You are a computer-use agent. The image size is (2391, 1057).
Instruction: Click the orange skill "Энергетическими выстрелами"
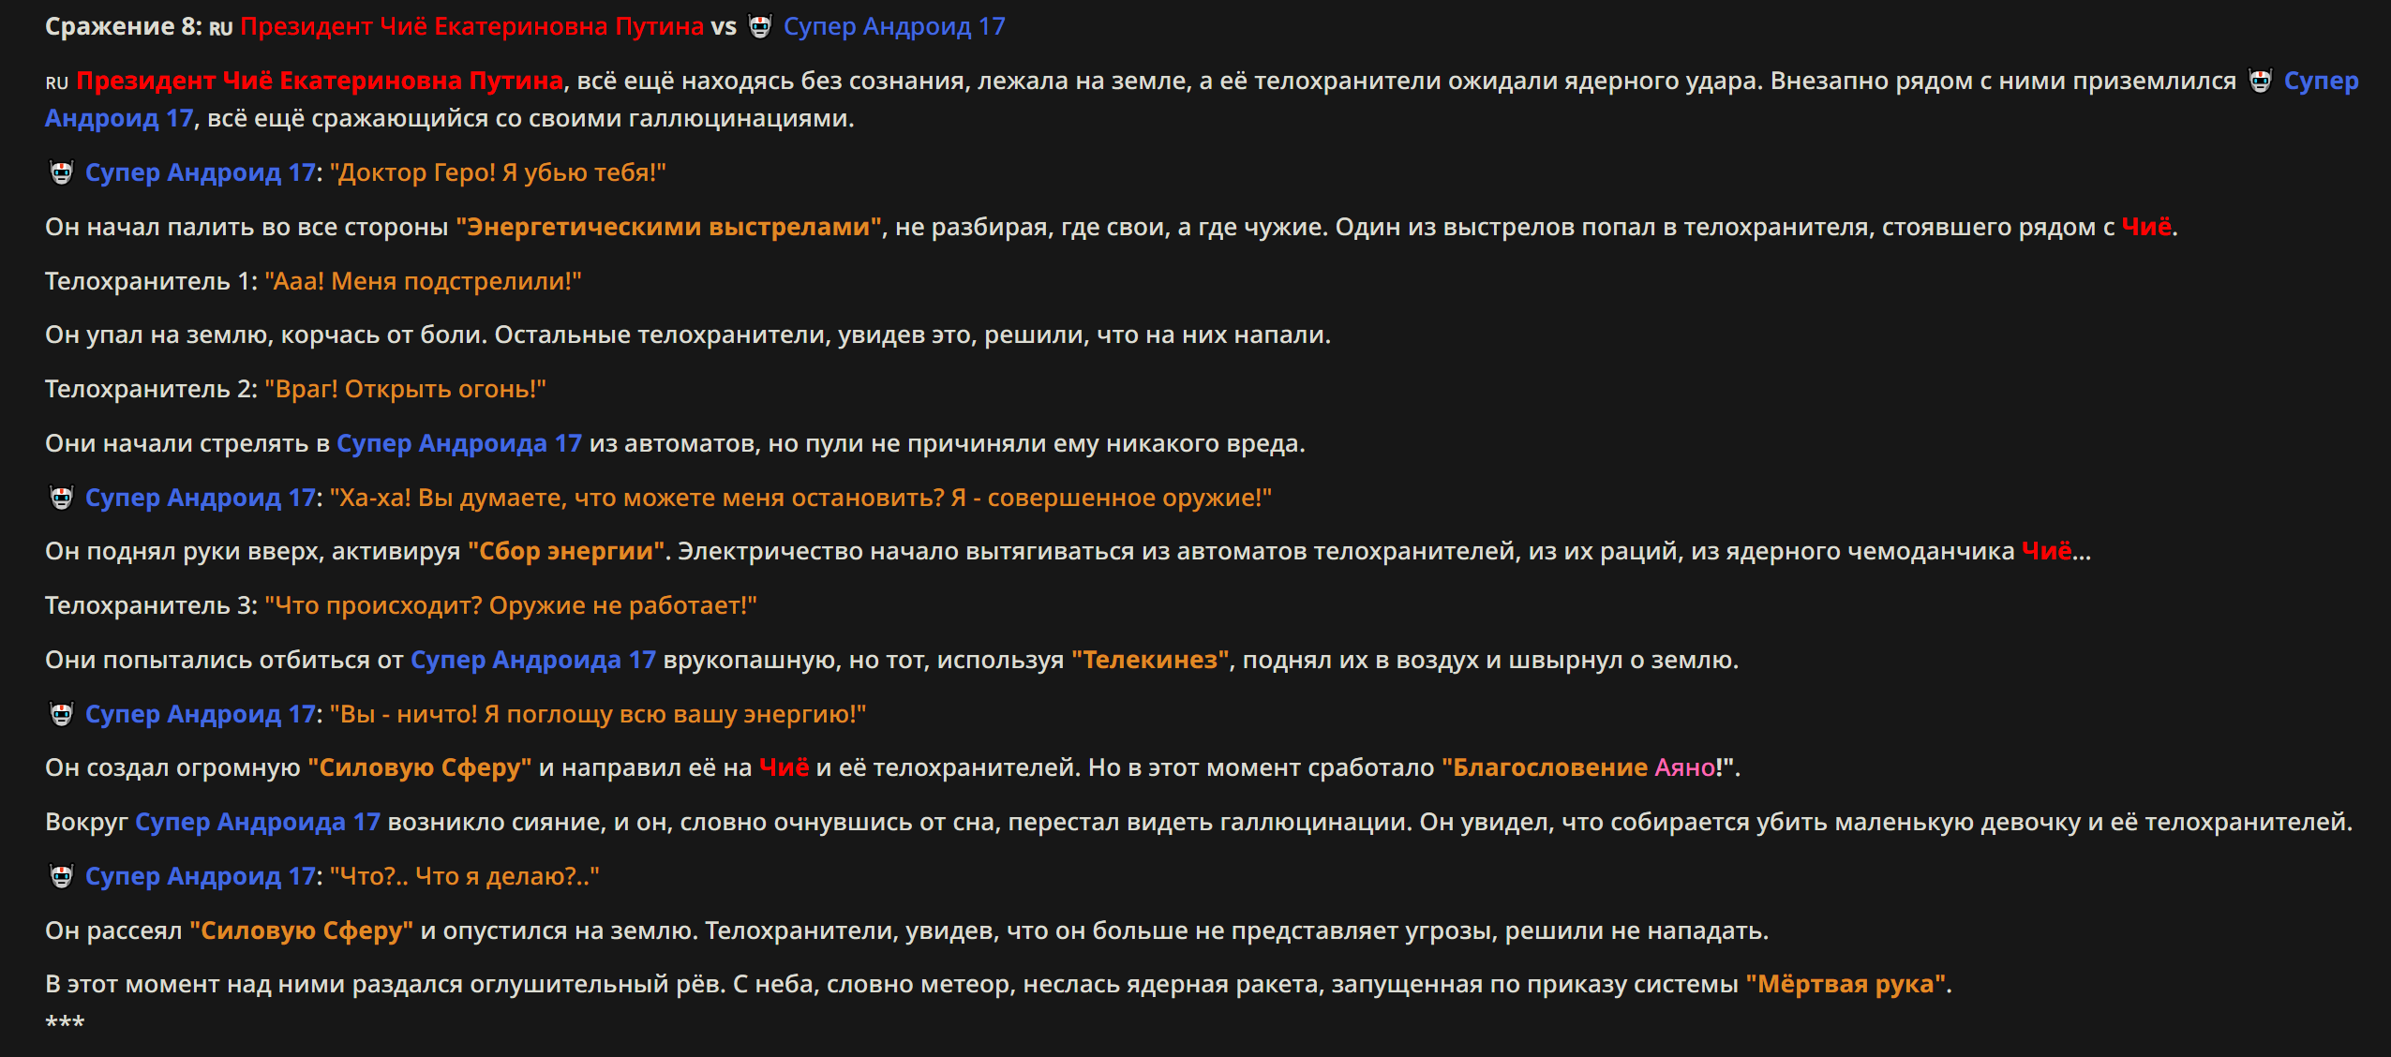click(x=668, y=227)
